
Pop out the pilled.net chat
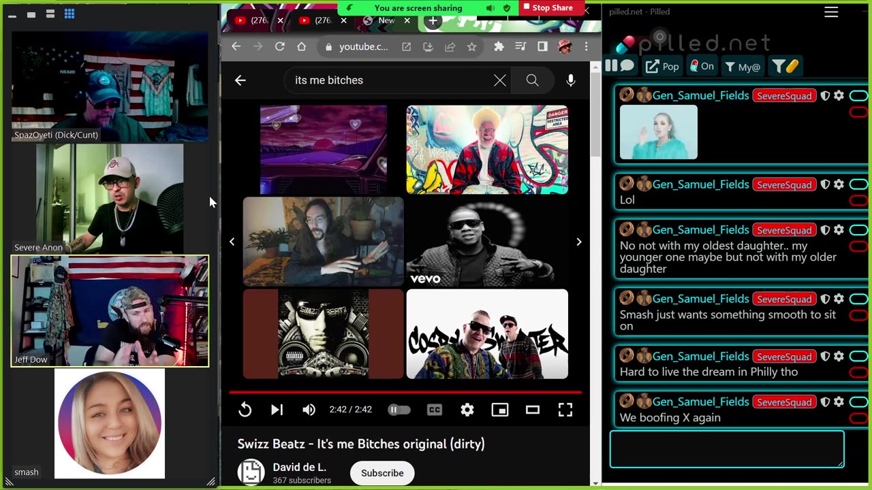662,66
